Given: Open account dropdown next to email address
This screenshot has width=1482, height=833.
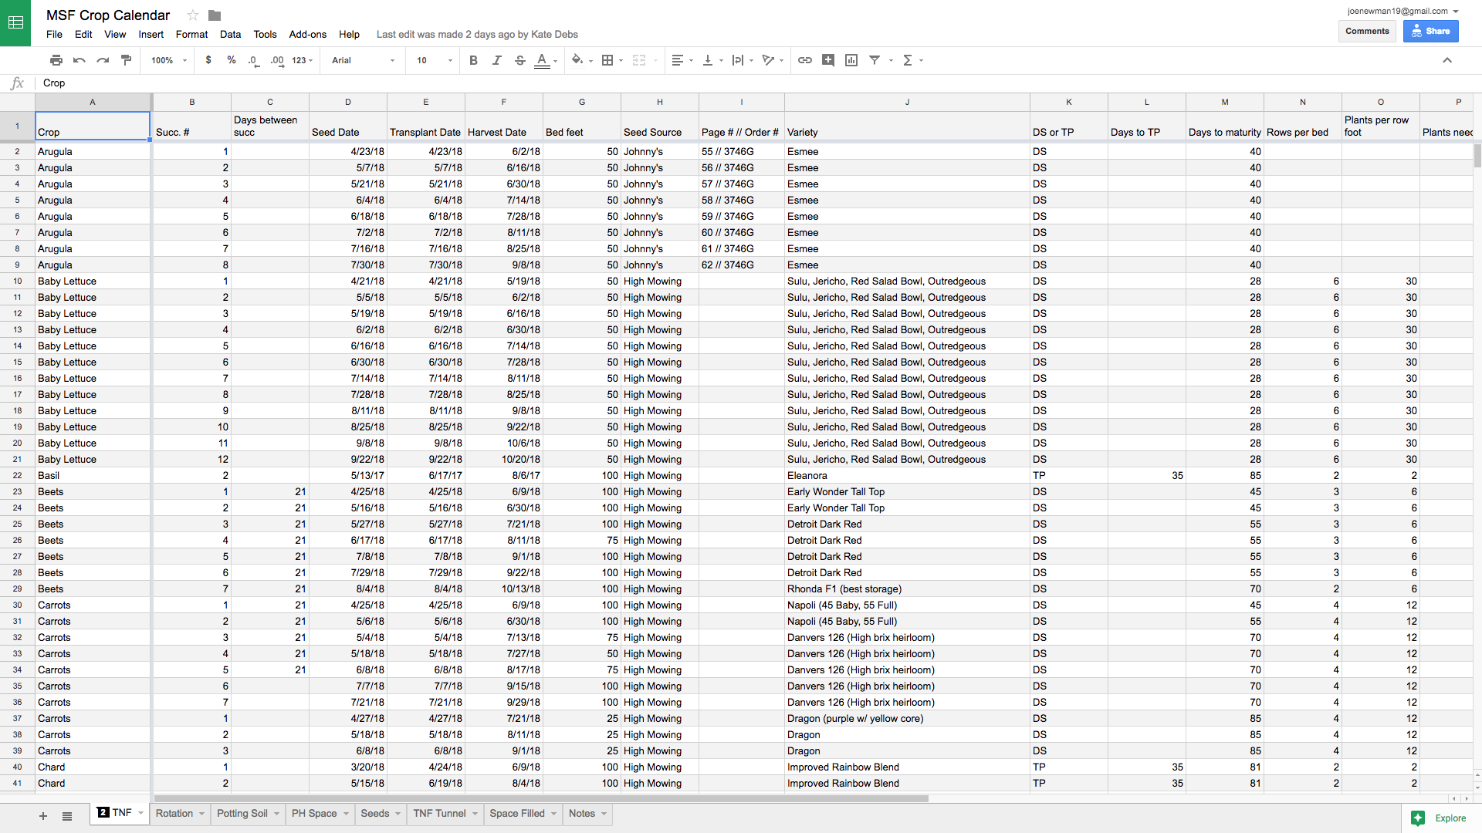Looking at the screenshot, I should click(x=1456, y=12).
